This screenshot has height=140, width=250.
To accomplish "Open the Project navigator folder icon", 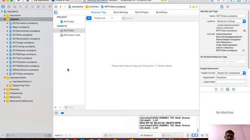I will click(3, 7).
